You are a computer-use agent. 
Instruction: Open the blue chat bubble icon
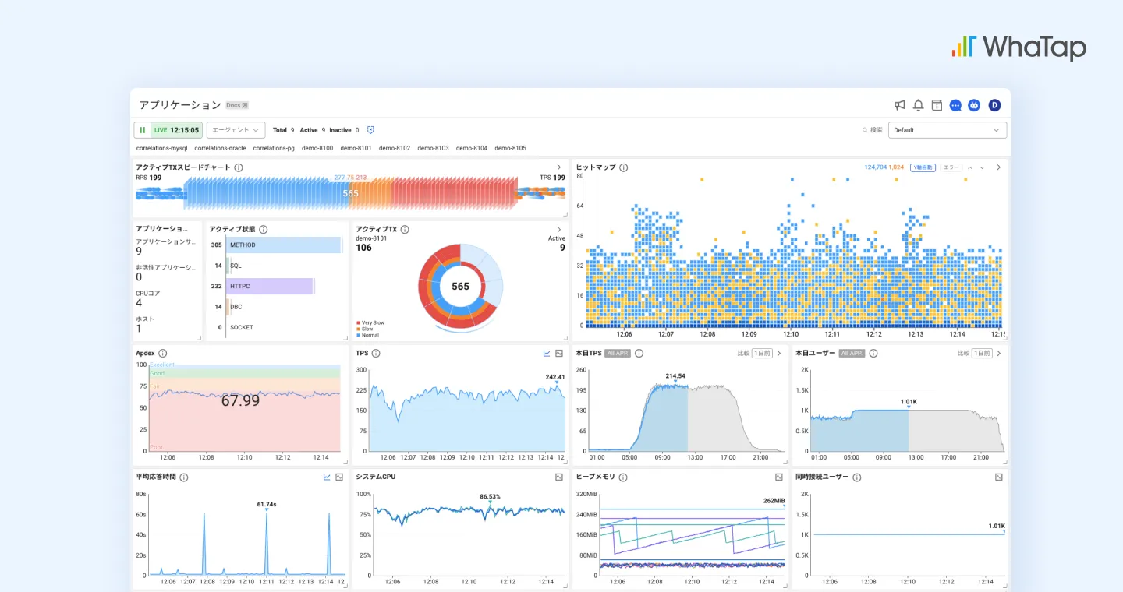tap(955, 105)
